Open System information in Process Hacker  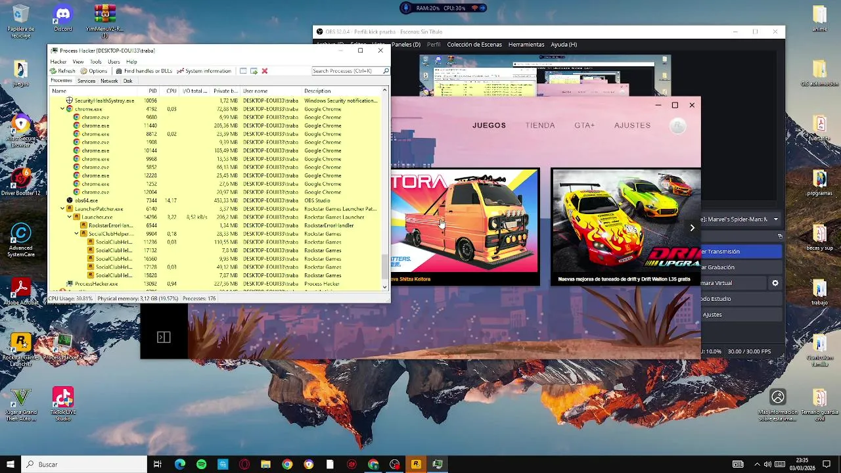(204, 71)
